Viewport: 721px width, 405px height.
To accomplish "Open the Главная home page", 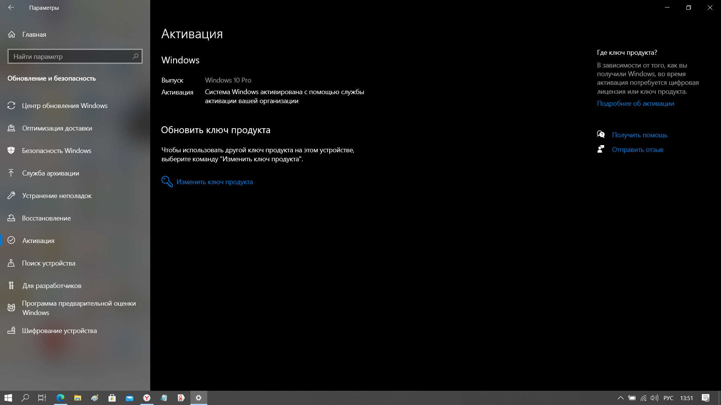I will click(34, 34).
